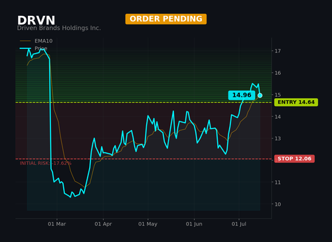Click the 01 Mar date axis label
The height and width of the screenshot is (242, 332).
pos(57,224)
